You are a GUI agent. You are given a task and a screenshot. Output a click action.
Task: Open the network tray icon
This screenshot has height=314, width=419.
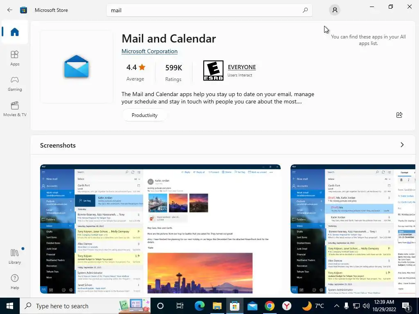tap(356, 306)
